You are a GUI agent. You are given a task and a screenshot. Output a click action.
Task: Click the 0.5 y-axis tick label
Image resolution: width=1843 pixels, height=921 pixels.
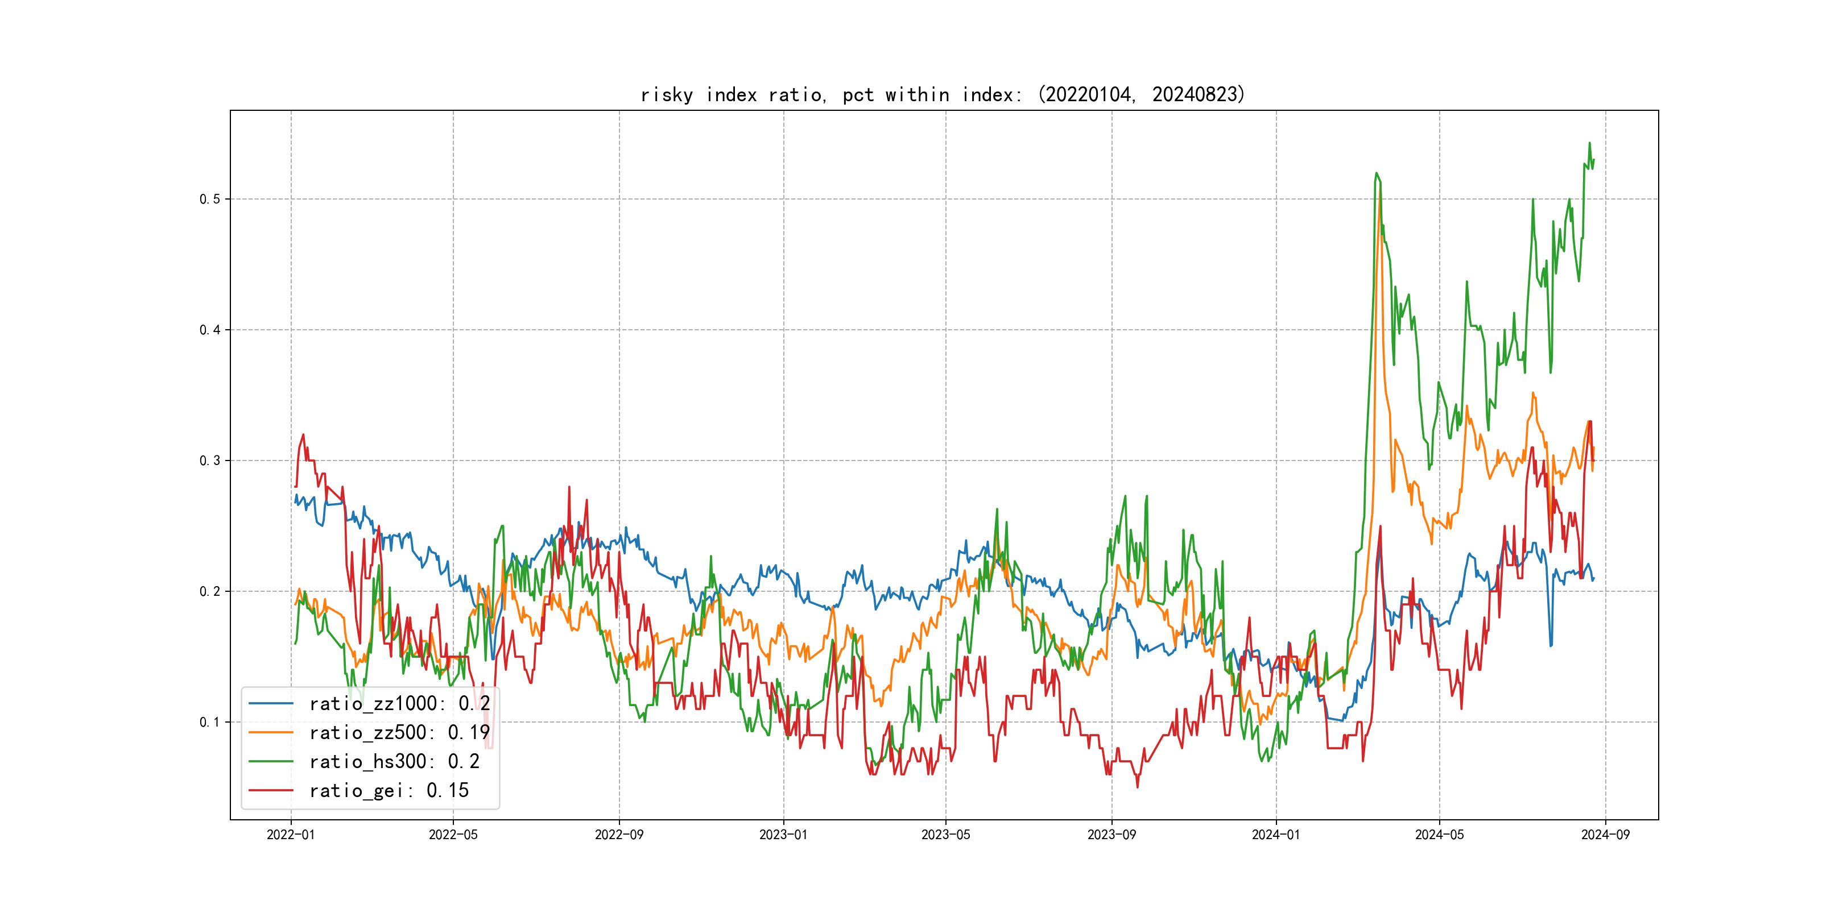click(210, 199)
